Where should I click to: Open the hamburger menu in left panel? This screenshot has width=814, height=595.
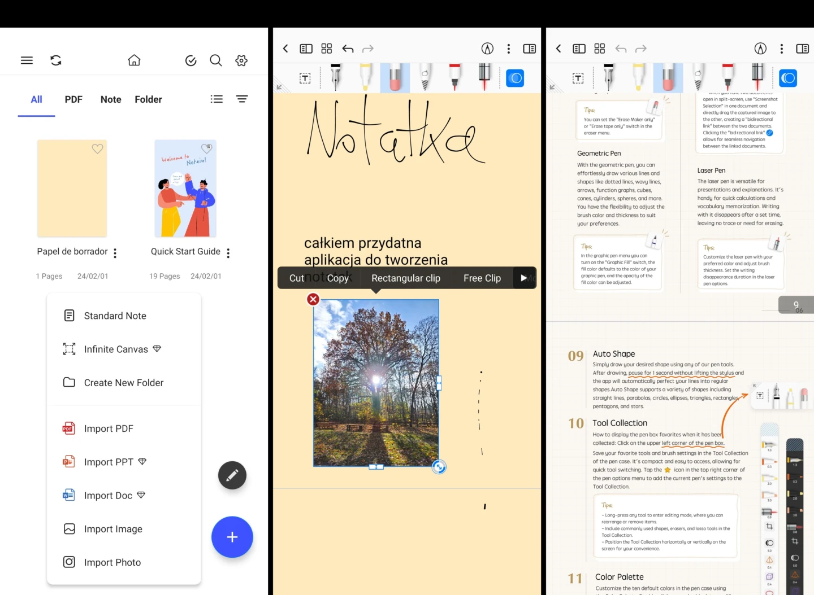point(27,60)
